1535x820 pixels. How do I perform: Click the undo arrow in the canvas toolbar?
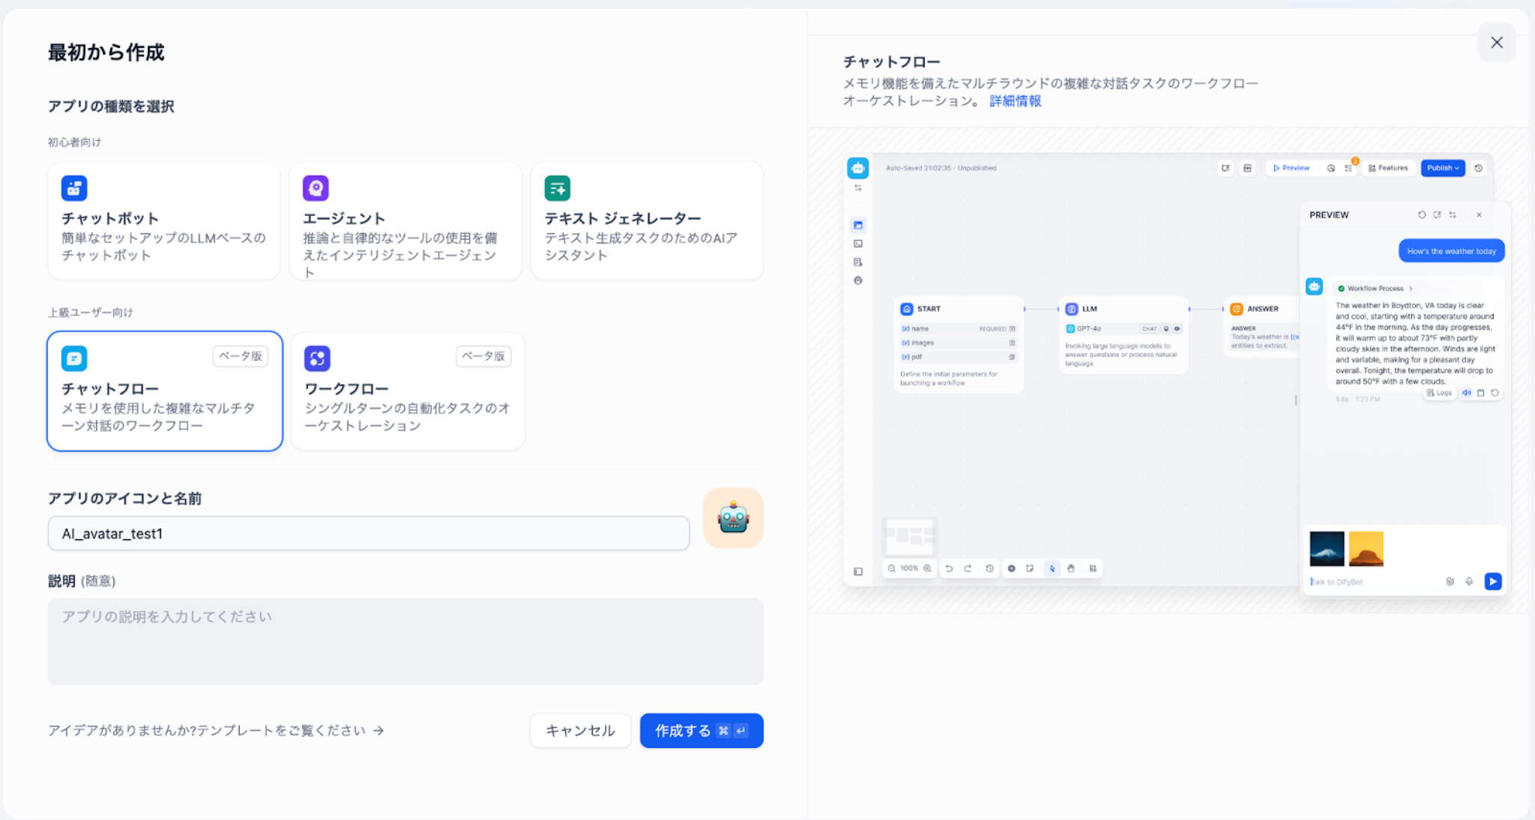pos(950,568)
